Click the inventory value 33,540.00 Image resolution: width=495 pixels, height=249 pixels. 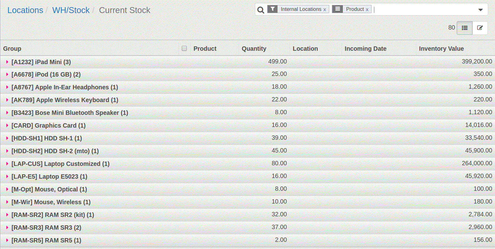tap(479, 138)
